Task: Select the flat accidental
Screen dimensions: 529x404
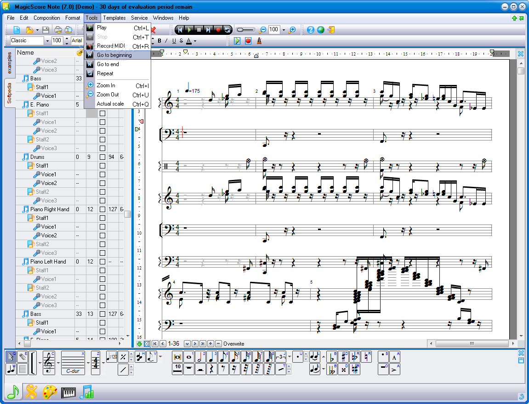Action: [x=332, y=357]
